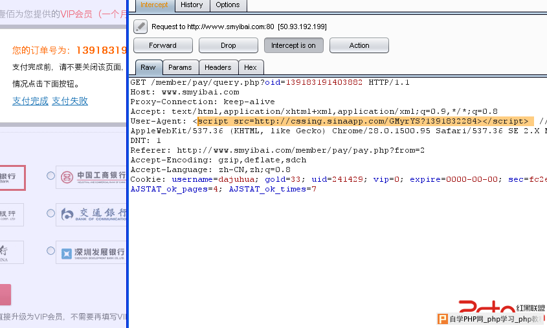Click the 中国工商银行 bank logo

click(91, 177)
